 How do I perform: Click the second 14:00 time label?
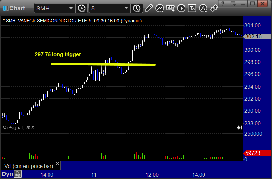click(199, 175)
